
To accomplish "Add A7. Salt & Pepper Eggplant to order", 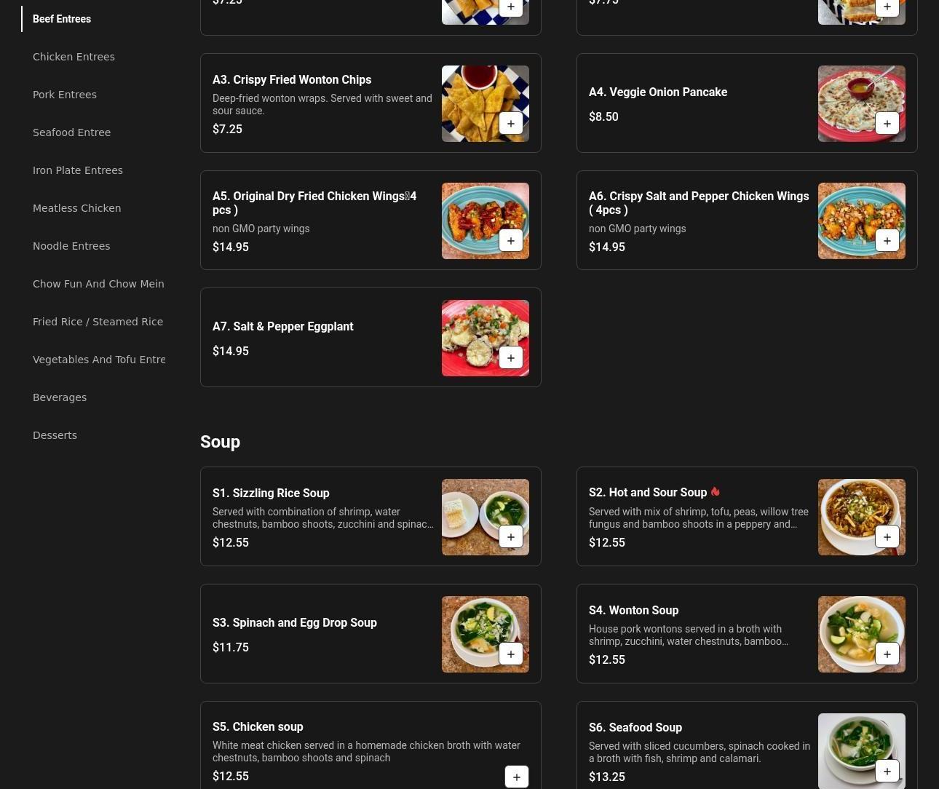I will (511, 358).
